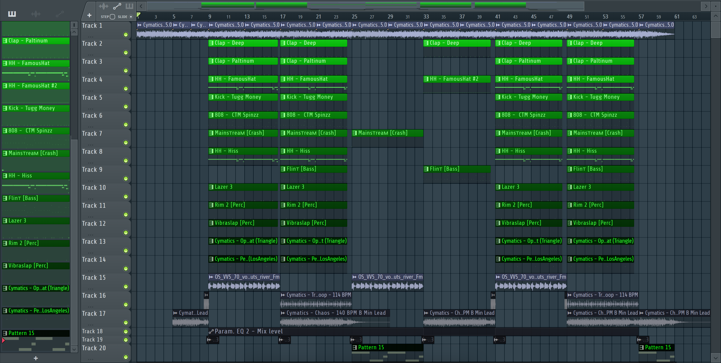
Task: Focus automation clips with the node-line icon
Action: tap(117, 6)
